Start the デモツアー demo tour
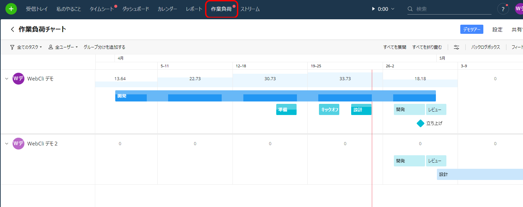Screen dimensions: 523x207 click(471, 29)
